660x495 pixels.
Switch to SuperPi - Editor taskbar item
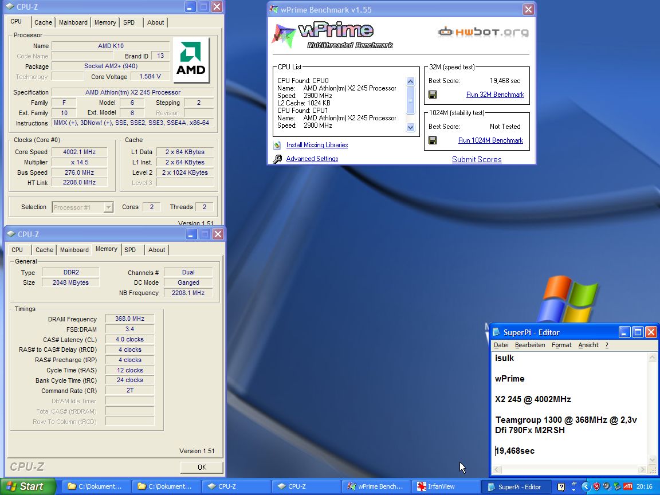(516, 486)
